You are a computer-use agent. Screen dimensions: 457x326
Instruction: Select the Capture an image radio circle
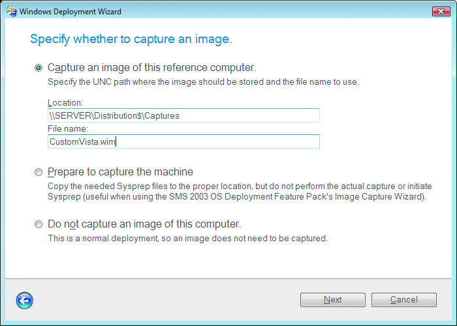38,68
